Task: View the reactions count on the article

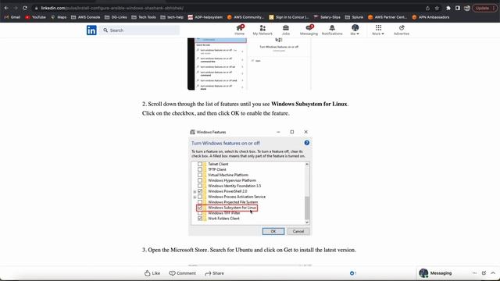Action: [x=353, y=273]
